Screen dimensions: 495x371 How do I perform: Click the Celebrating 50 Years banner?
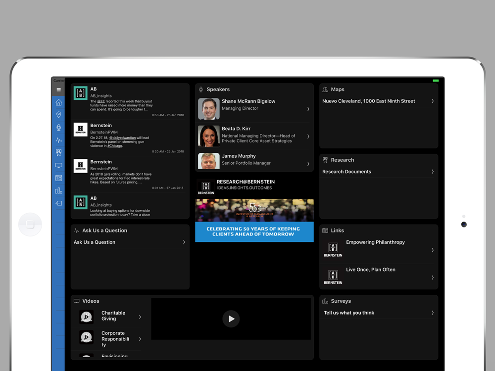pos(254,232)
